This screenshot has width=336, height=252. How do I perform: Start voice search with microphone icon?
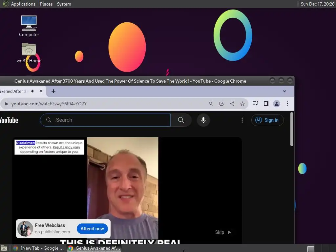203,120
